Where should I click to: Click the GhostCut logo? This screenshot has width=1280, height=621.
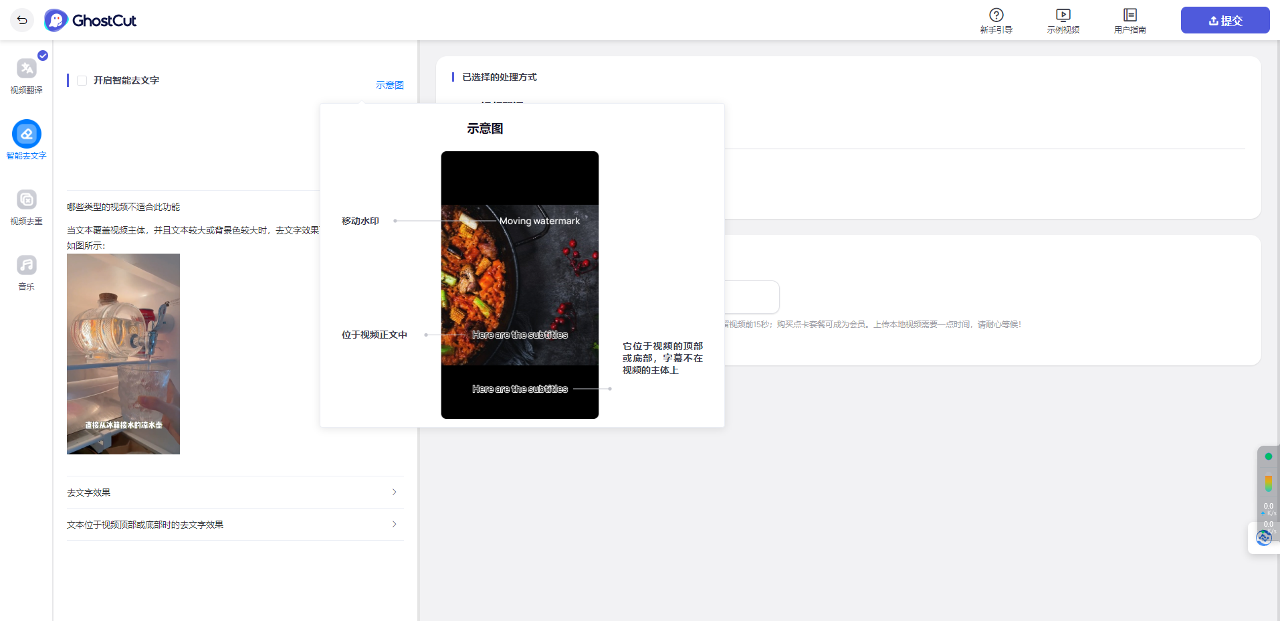pos(90,20)
